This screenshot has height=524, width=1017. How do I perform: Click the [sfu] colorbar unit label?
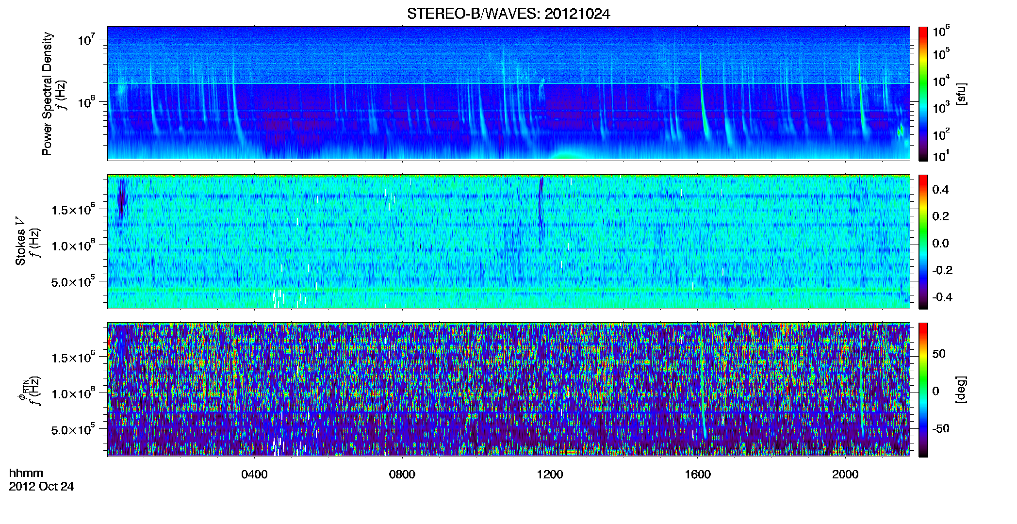coord(961,94)
